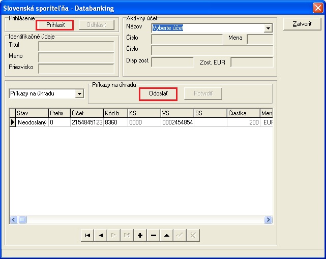Image resolution: width=326 pixels, height=259 pixels.
Task: Click the Prefix column header
Action: pyautogui.click(x=60, y=113)
